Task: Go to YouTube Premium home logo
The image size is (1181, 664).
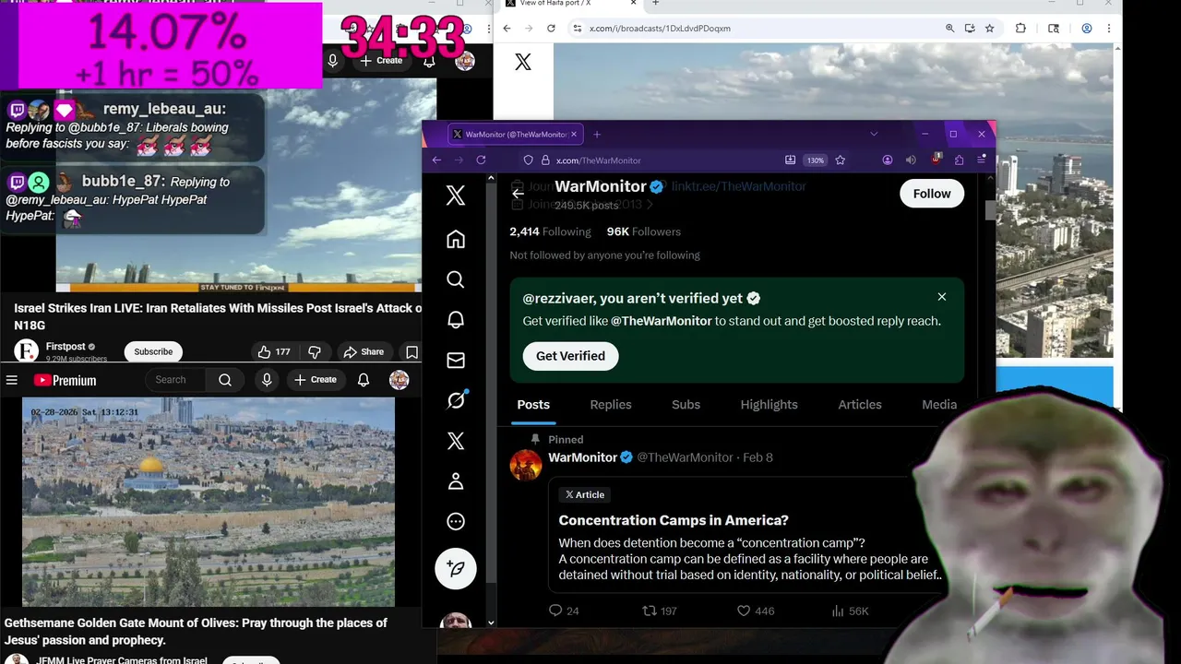Action: tap(65, 380)
